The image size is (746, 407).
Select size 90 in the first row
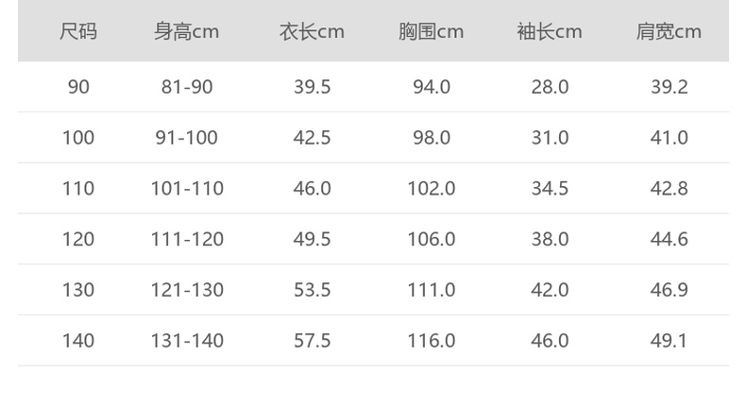coord(78,87)
